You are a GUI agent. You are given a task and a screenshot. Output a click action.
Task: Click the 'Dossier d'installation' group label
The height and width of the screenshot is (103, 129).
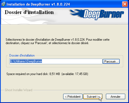point(22,55)
